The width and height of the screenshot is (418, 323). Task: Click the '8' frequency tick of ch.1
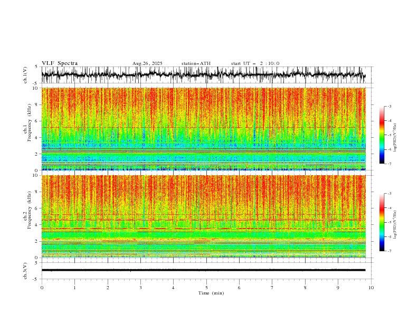[x=37, y=104]
